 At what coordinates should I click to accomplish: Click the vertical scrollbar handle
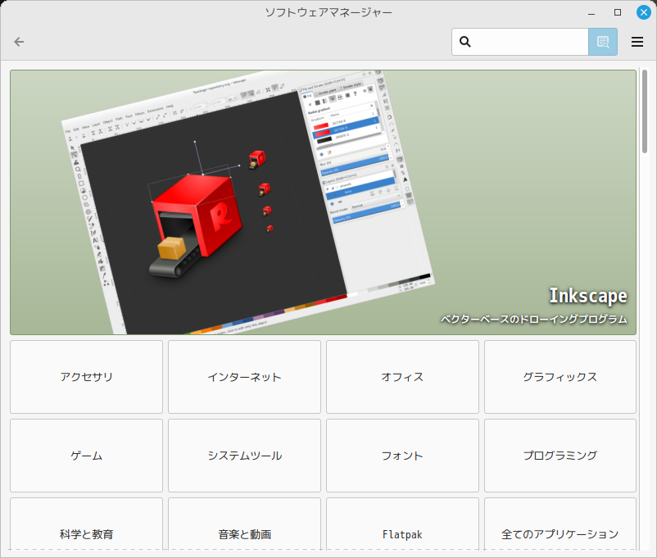[x=645, y=111]
